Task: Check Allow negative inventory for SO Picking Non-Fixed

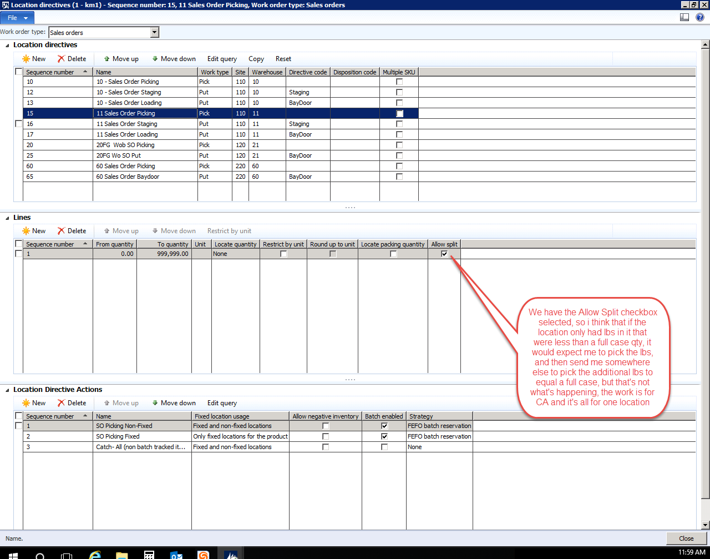Action: 326,426
